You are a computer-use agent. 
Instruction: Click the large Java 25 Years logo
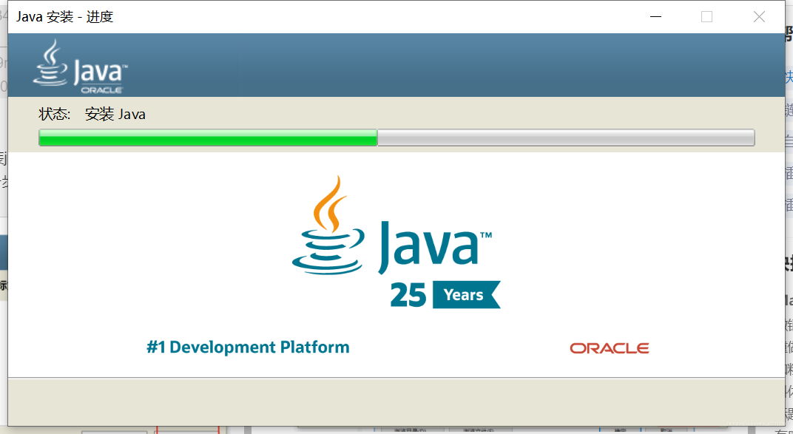[396, 242]
